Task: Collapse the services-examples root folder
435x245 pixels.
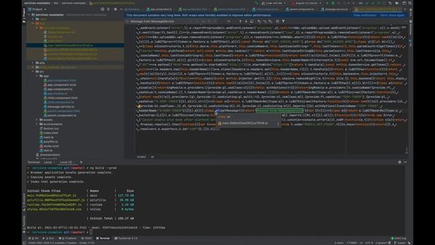Action: point(29,15)
